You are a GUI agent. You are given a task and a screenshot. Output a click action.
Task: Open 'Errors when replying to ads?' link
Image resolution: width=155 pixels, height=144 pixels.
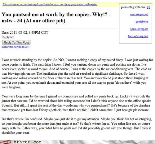[15, 47]
